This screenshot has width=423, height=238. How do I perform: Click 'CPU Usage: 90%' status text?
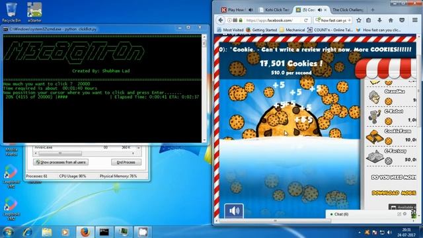click(73, 176)
